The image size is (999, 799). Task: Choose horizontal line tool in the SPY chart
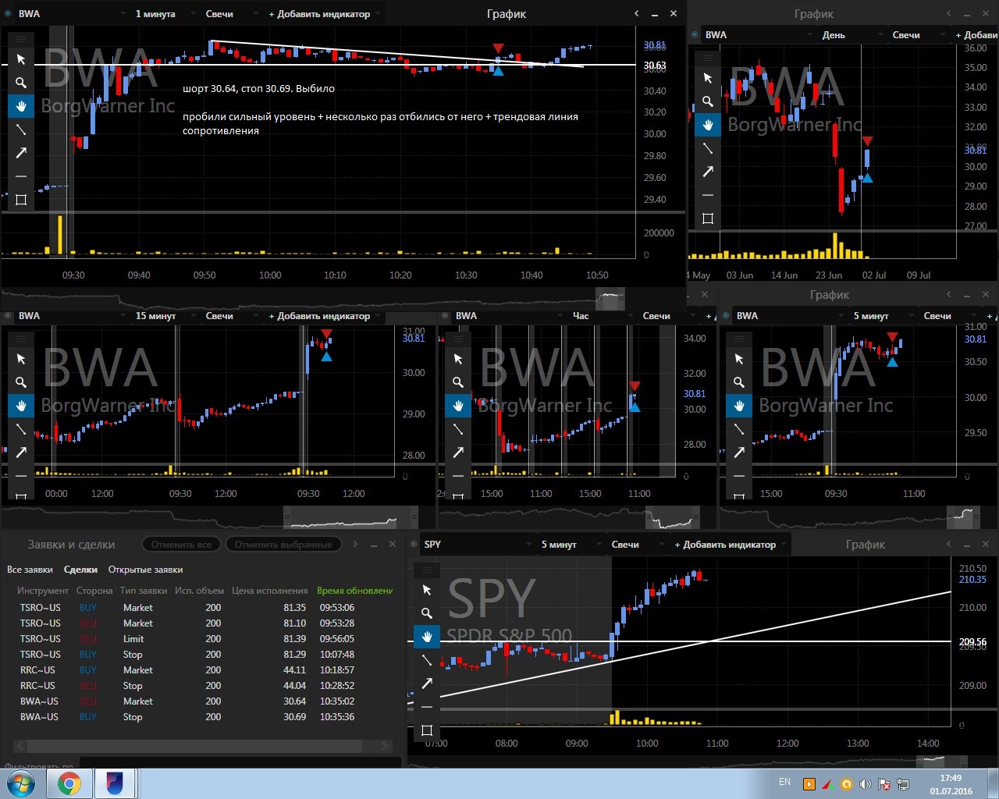click(427, 707)
